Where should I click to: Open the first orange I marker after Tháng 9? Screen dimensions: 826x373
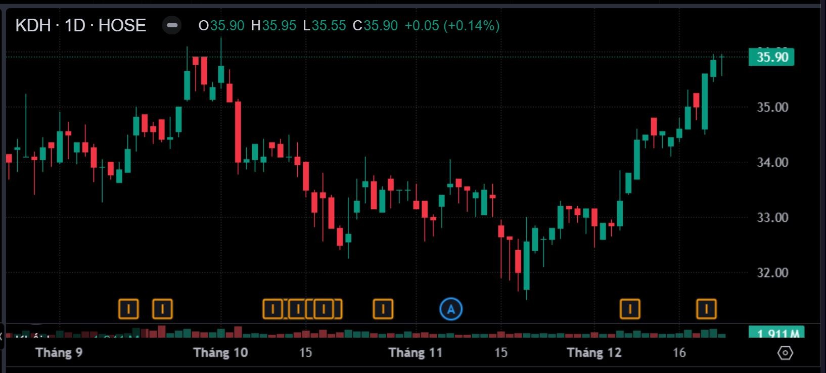click(128, 309)
